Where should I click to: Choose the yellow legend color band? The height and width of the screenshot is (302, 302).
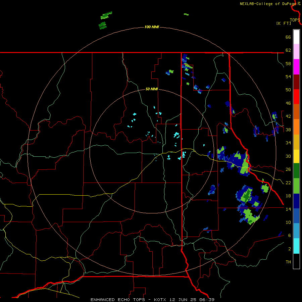click(x=296, y=156)
